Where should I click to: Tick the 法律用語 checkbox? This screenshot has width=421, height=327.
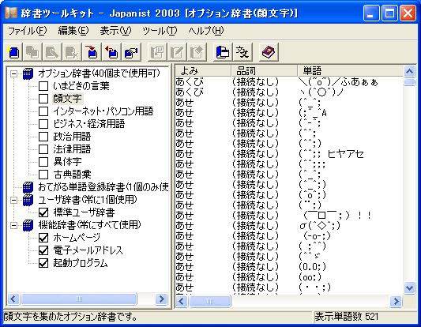click(x=43, y=149)
